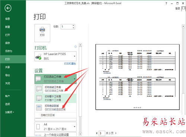186x137 pixels.
Task: Open the HP LaserJet P1505 printer dropdown
Action: 55,56
